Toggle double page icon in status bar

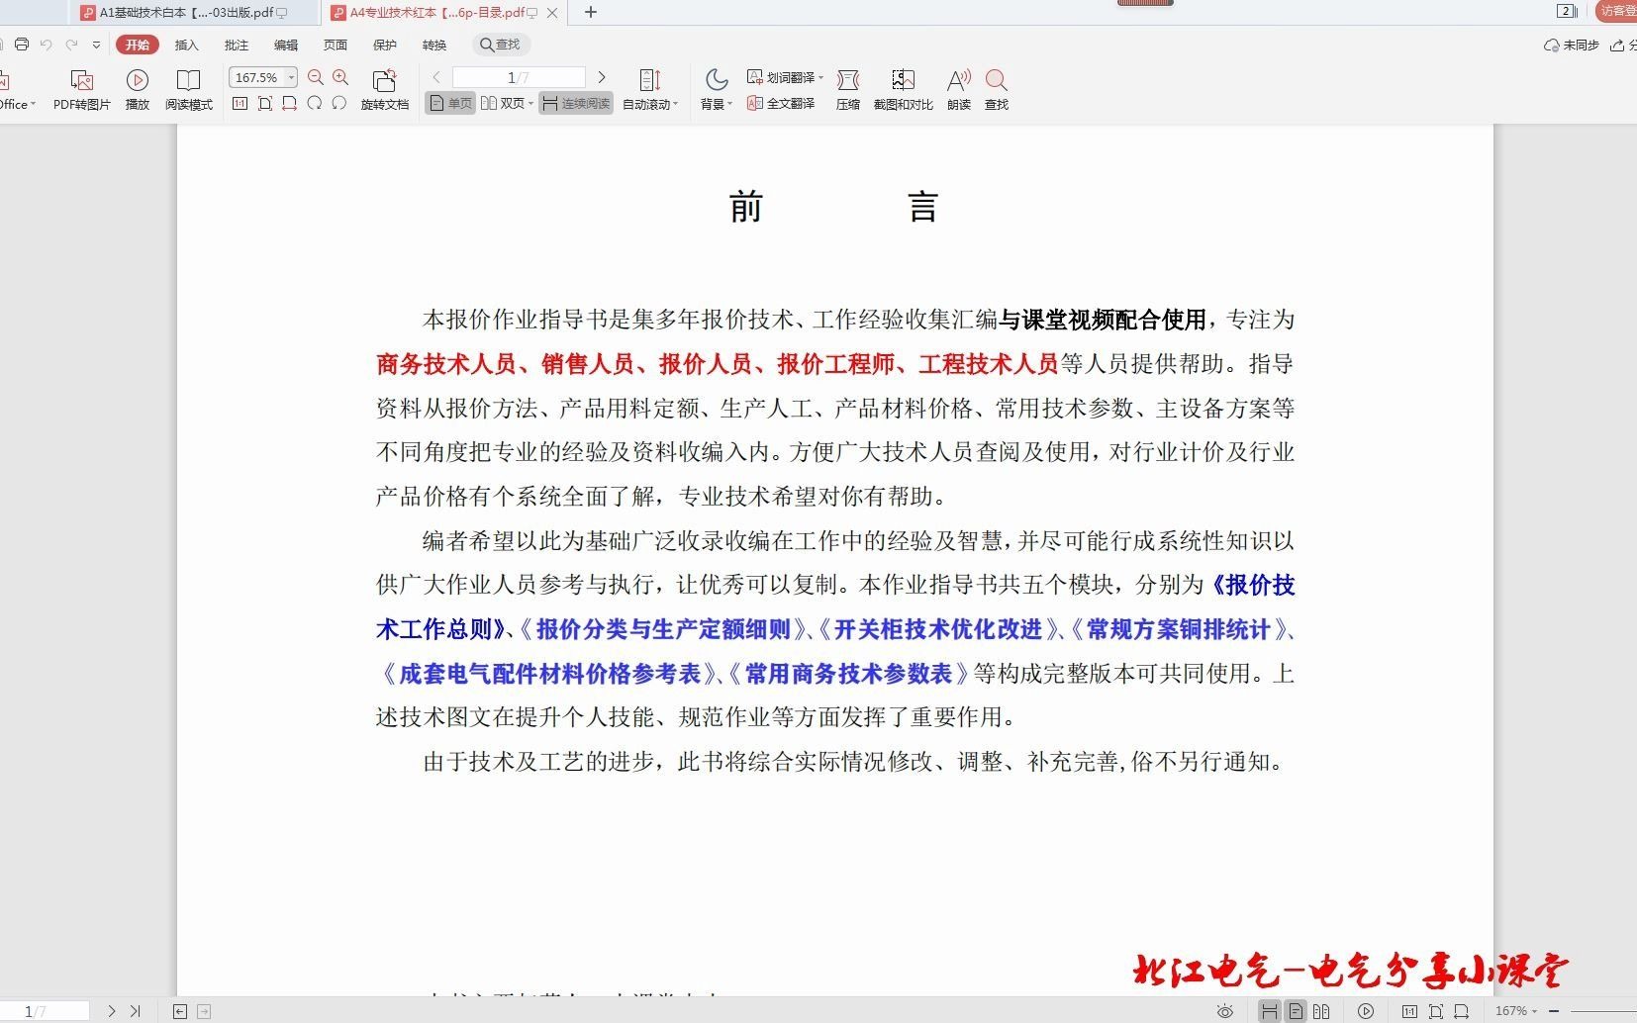(x=1321, y=1011)
